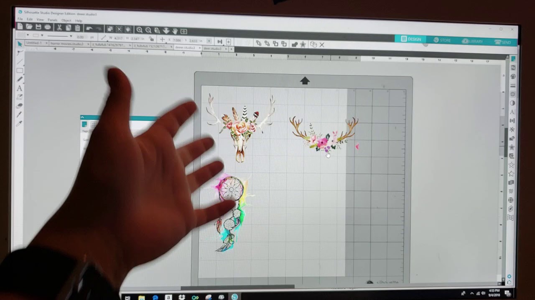Open a file with the folder icon
535x300 pixels.
(x=29, y=27)
